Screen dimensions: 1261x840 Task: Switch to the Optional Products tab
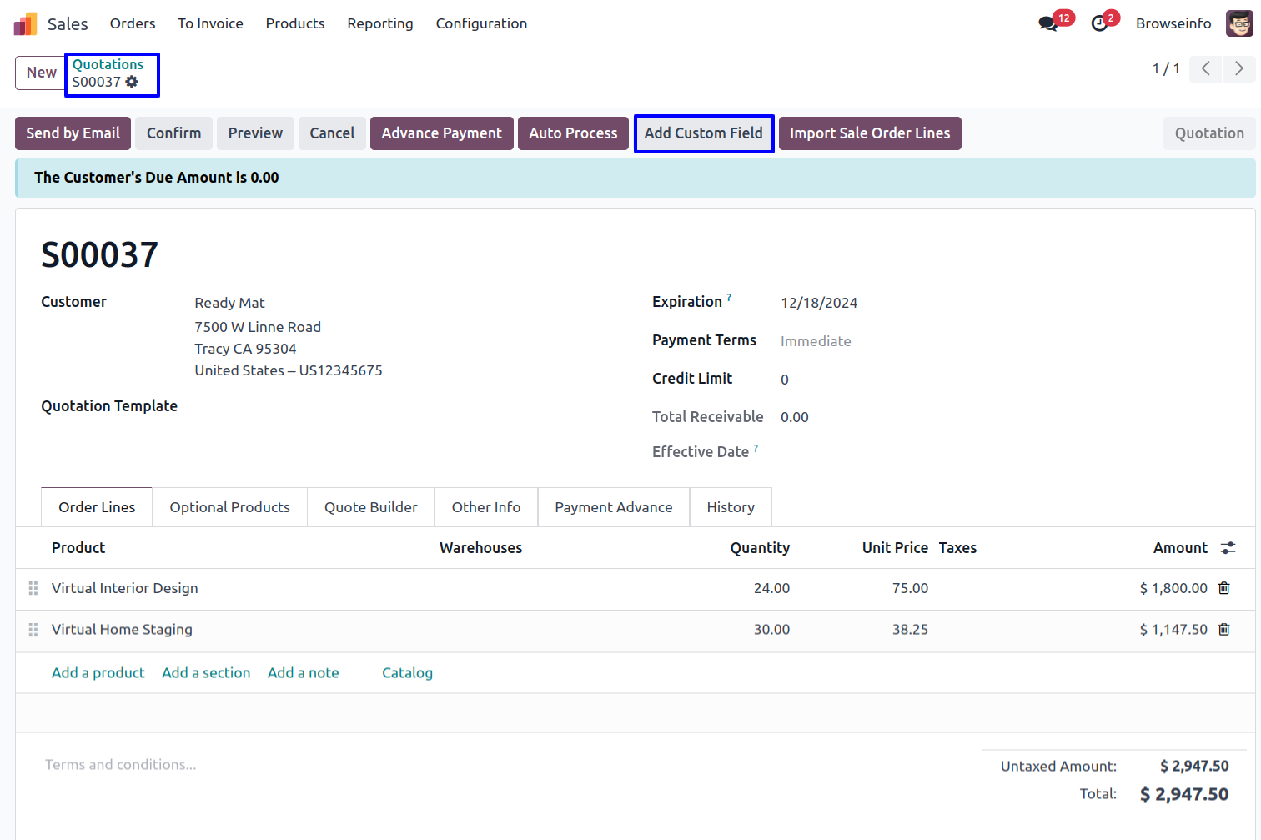click(x=229, y=507)
